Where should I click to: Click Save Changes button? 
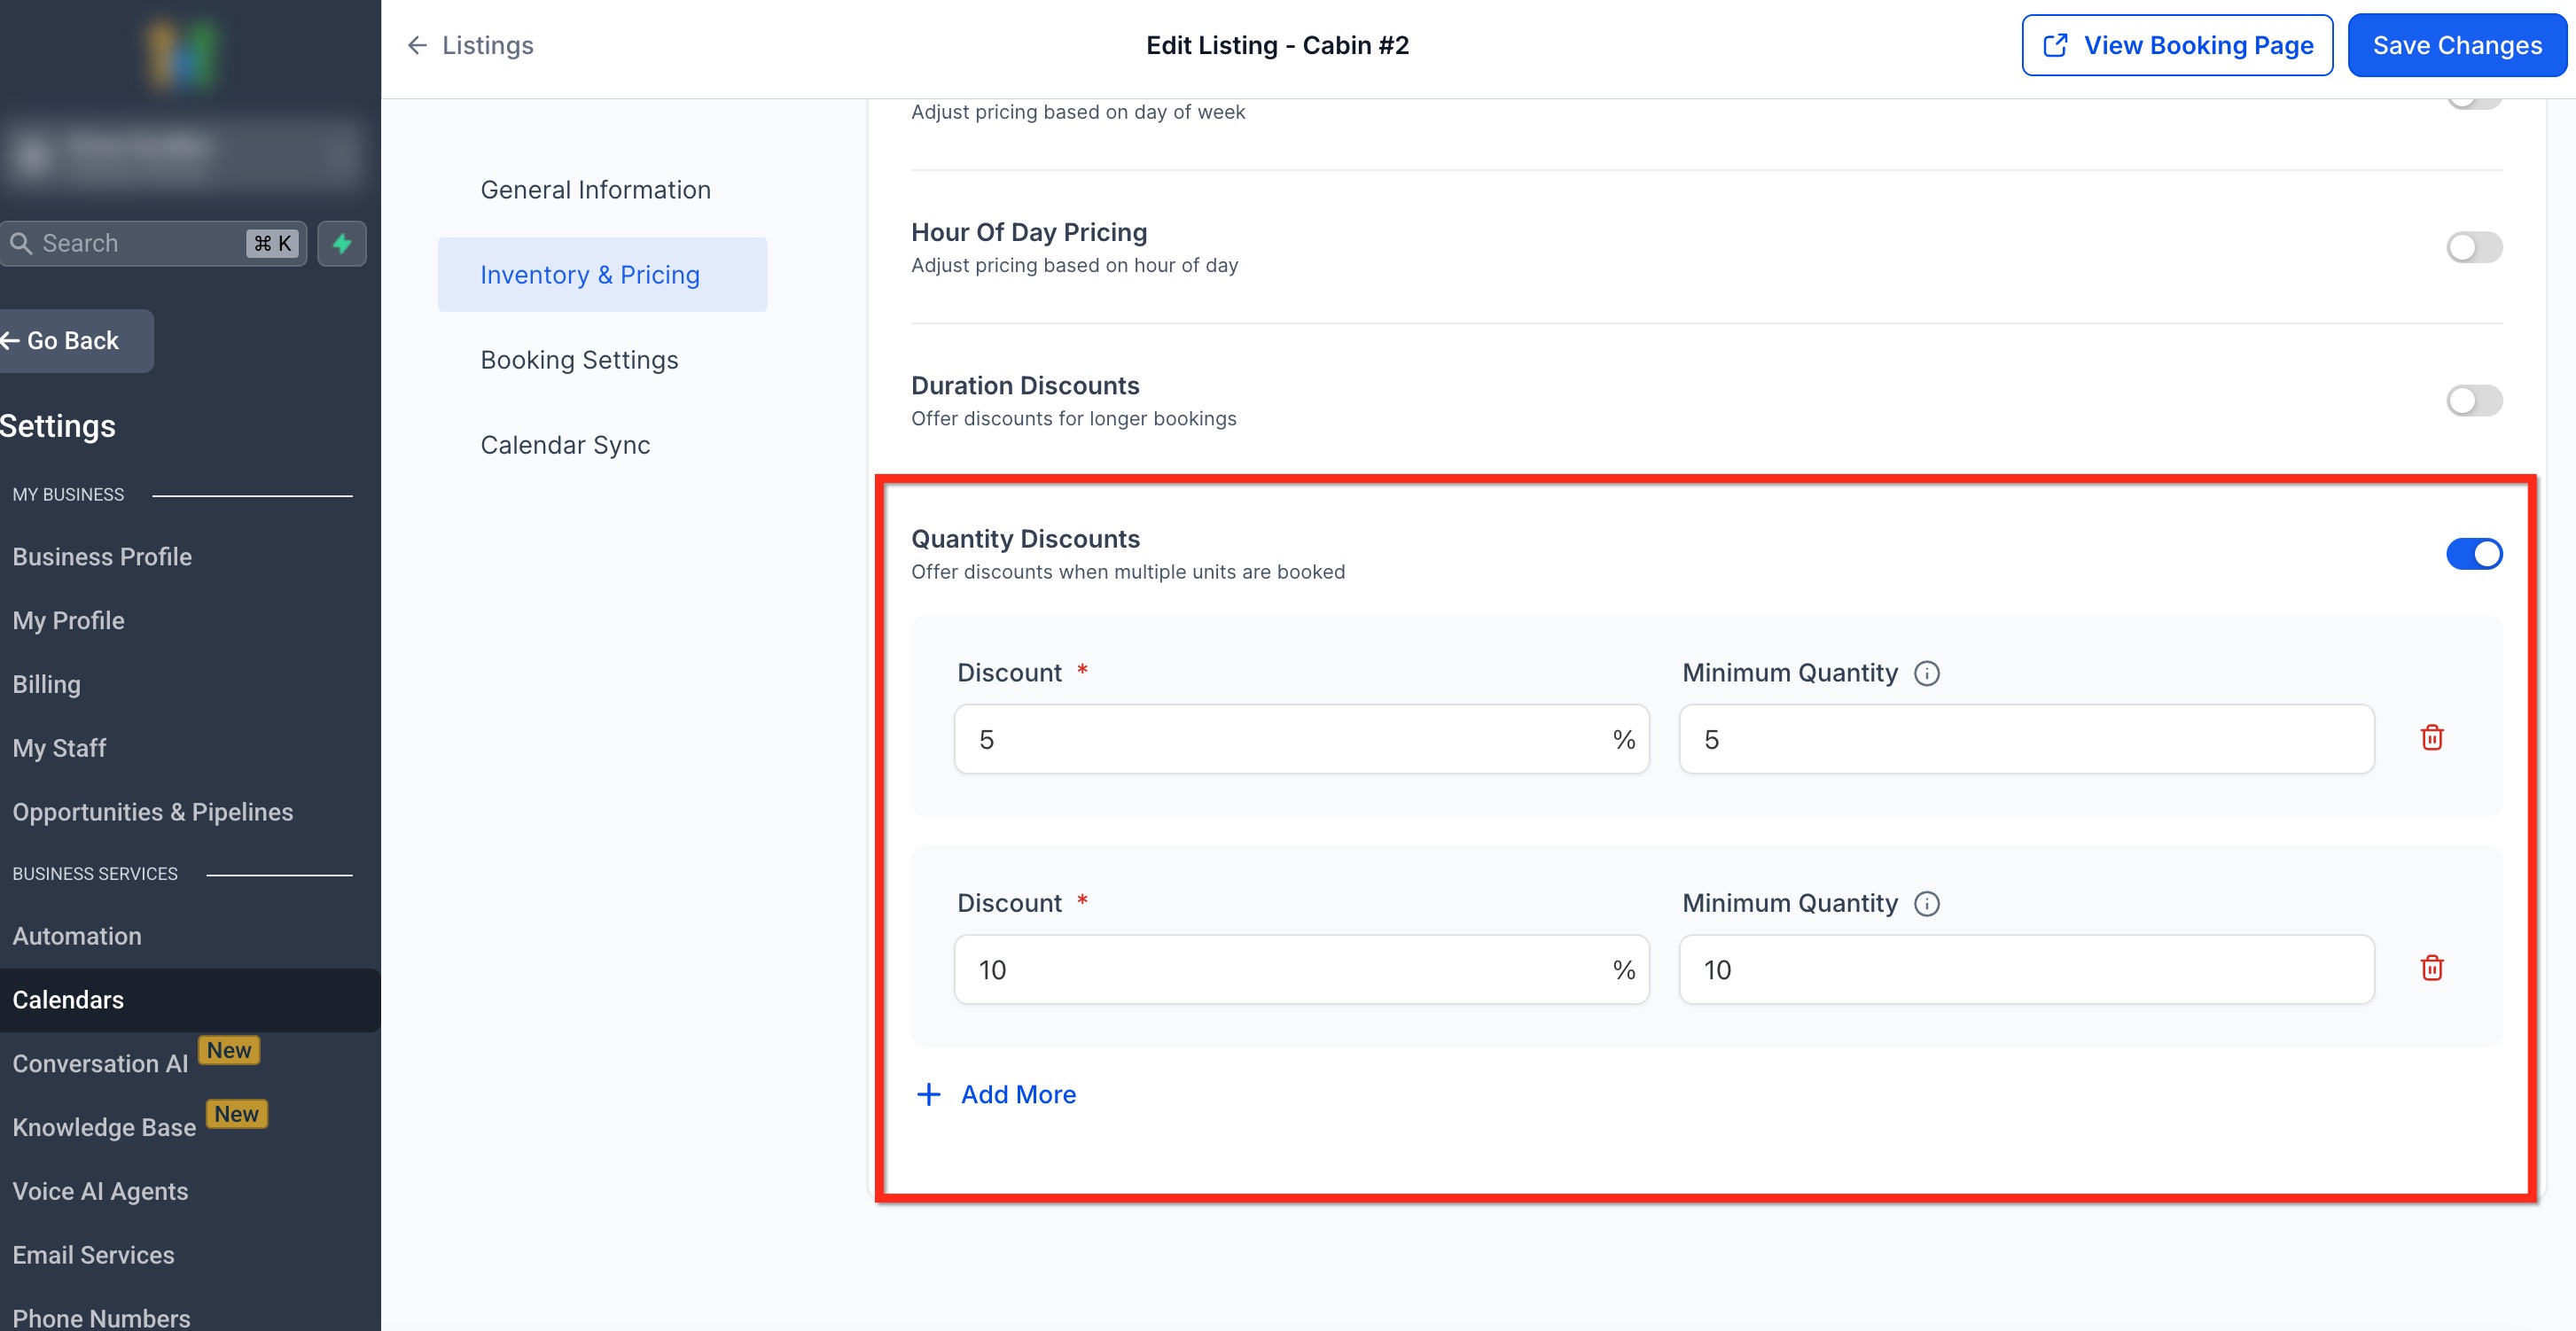[x=2456, y=46]
